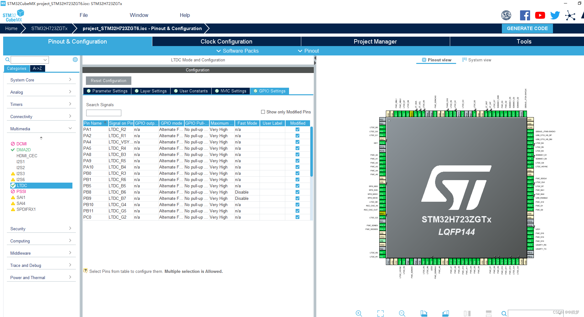This screenshot has height=317, width=584.
Task: Open the STM32CubeMX YouTube channel
Action: [x=540, y=15]
